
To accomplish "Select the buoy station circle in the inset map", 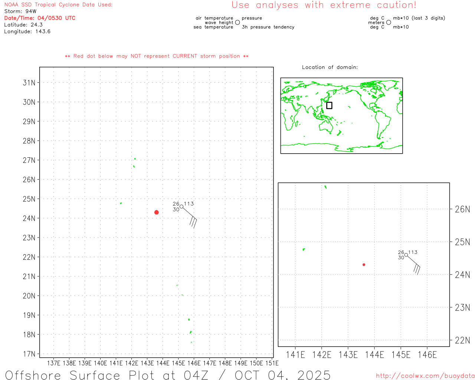I will point(406,255).
